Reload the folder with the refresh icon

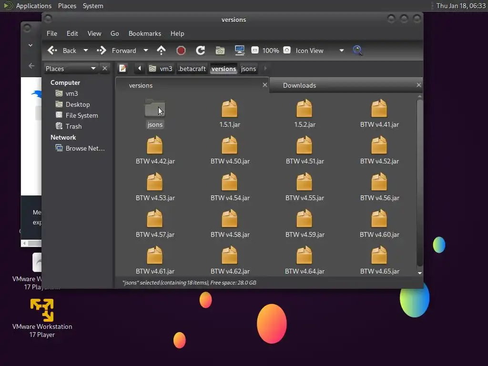[201, 51]
